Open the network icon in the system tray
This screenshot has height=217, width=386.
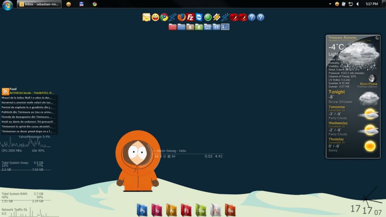pyautogui.click(x=351, y=4)
